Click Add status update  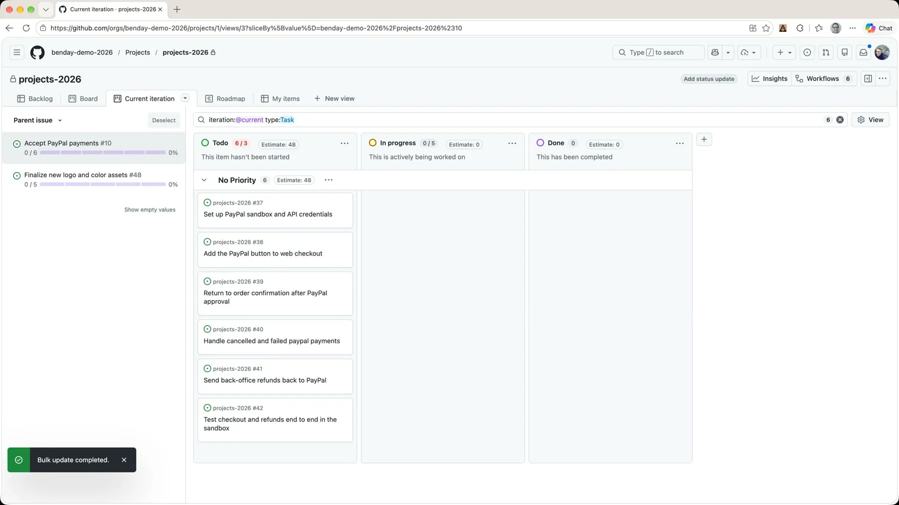click(x=709, y=79)
